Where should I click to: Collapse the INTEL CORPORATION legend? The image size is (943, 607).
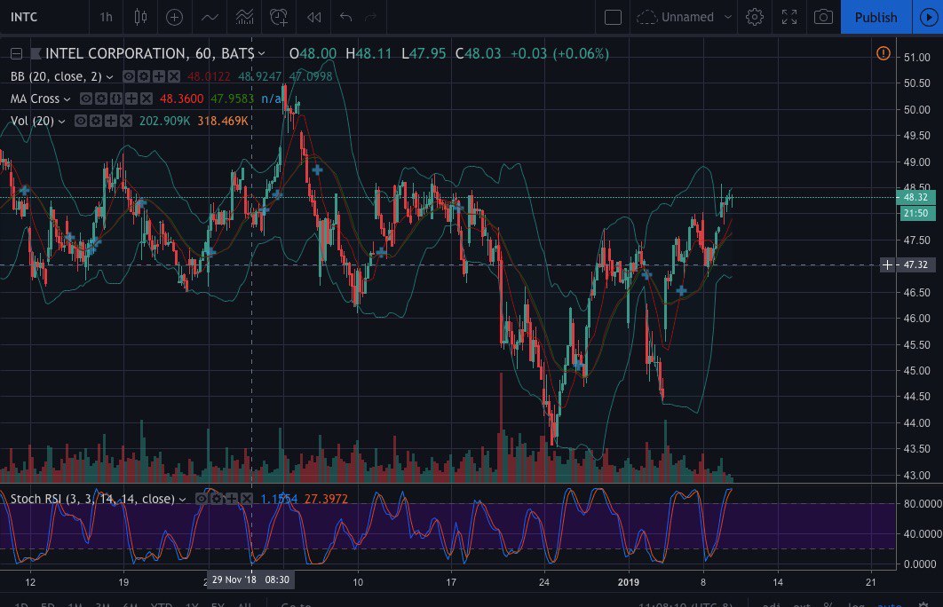(x=16, y=54)
